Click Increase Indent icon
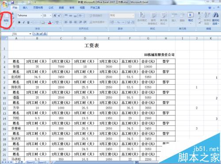 [85, 22]
